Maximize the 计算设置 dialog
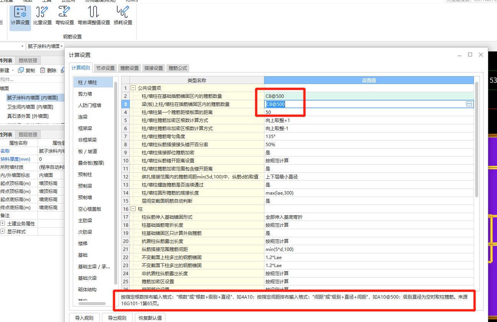The image size is (497, 322). coord(470,55)
